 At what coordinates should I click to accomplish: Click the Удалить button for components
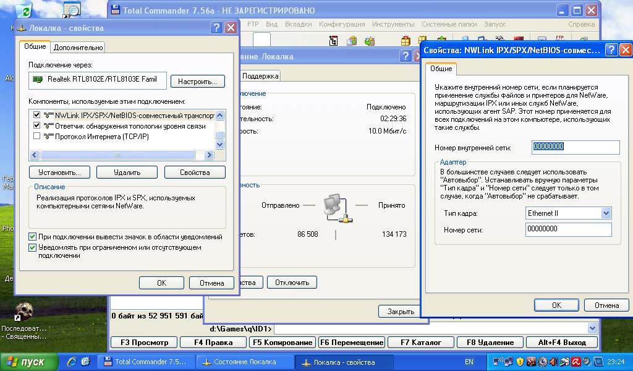pyautogui.click(x=127, y=173)
